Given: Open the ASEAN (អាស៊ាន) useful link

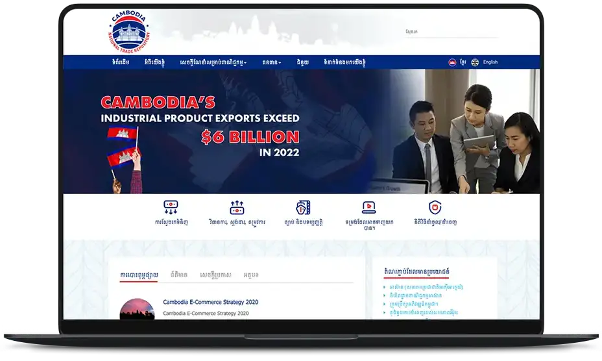Looking at the screenshot, I should click(426, 287).
